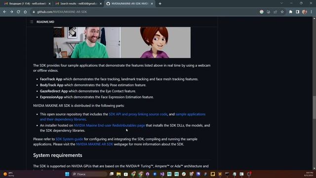Click the System requirements heading
Image resolution: width=316 pixels, height=178 pixels.
coord(58,155)
